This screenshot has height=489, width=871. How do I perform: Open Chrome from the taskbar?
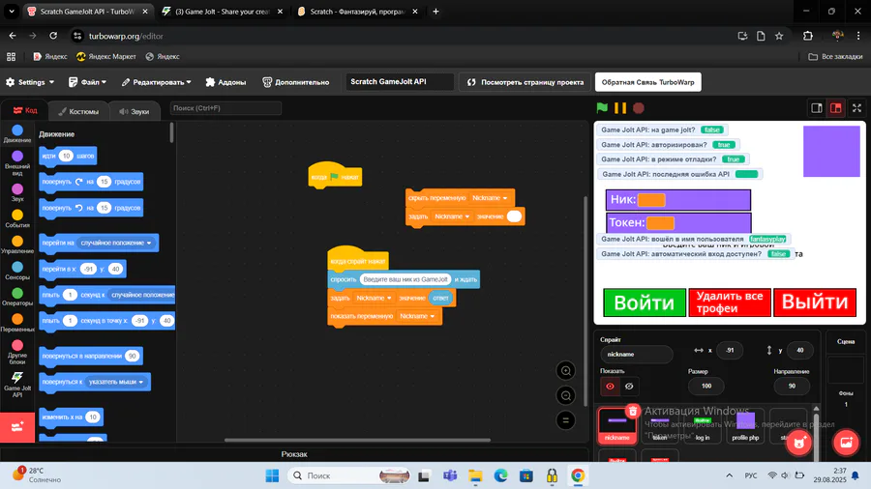(578, 475)
